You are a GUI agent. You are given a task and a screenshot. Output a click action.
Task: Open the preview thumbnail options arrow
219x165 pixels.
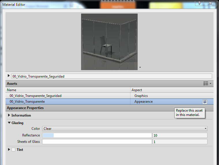[140, 67]
